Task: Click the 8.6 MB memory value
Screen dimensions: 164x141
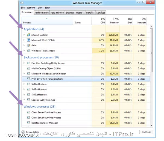Action: [x=114, y=112]
